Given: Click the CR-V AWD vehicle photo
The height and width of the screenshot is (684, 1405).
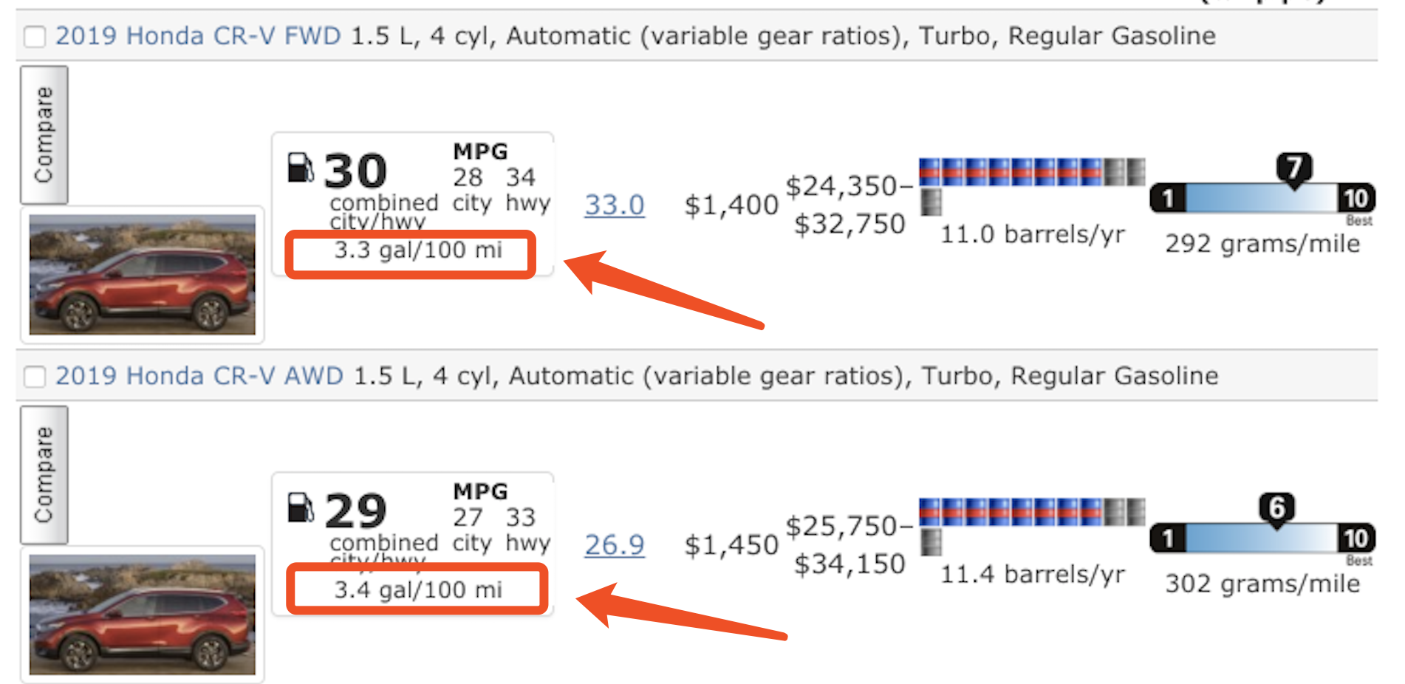Looking at the screenshot, I should tap(143, 615).
